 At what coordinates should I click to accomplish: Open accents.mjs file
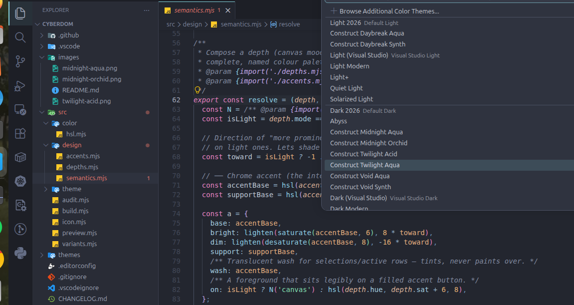tap(95, 156)
